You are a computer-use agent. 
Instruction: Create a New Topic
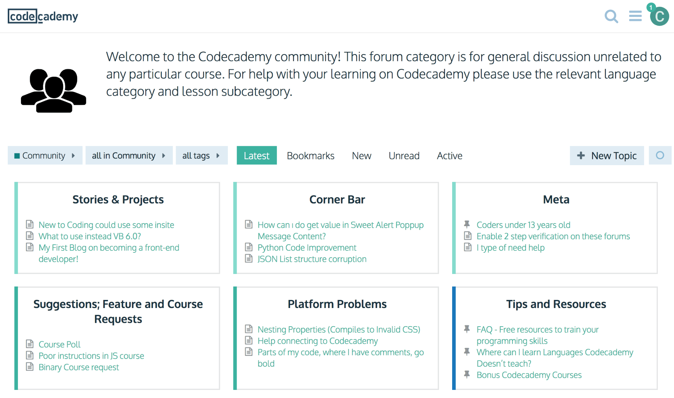coord(606,155)
